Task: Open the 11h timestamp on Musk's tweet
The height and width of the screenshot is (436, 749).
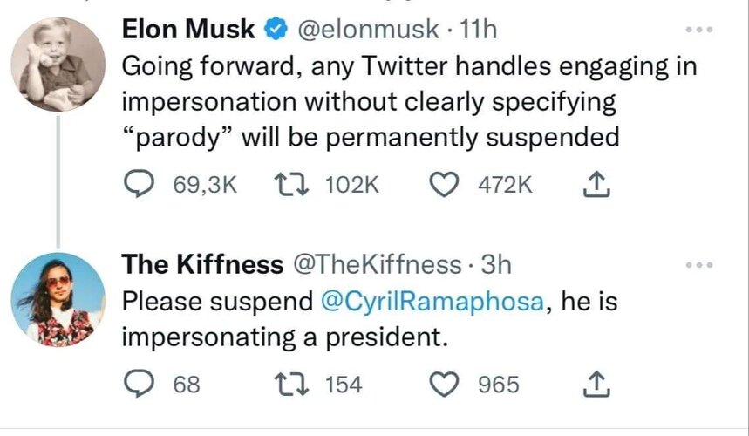Action: [477, 30]
